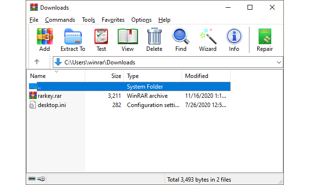Click the Extract To toolbar icon

[73, 37]
